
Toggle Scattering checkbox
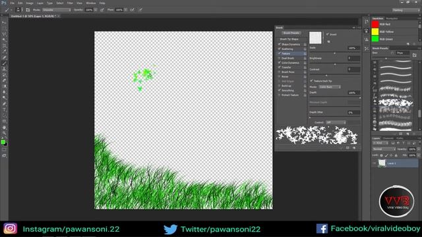coord(280,49)
